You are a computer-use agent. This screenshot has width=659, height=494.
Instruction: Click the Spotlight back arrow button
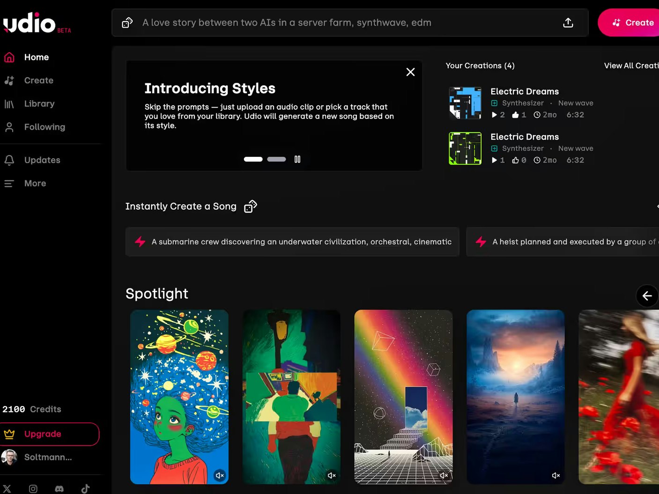(647, 296)
